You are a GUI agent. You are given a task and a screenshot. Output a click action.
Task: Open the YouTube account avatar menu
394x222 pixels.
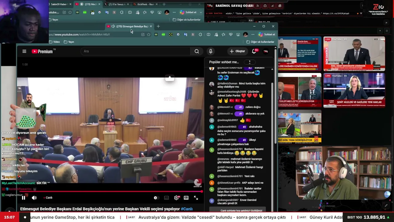pyautogui.click(x=266, y=51)
